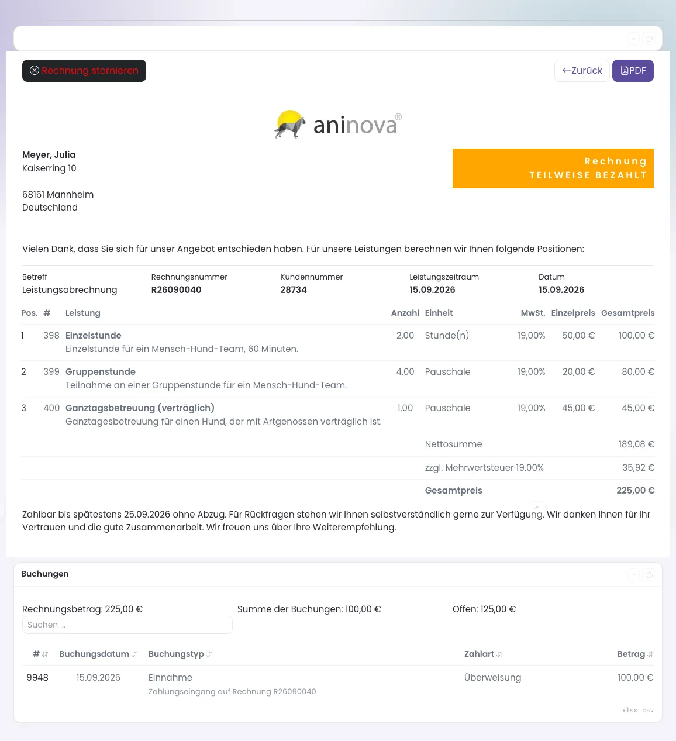Go back with the Zurück button
The width and height of the screenshot is (676, 741).
click(x=582, y=71)
